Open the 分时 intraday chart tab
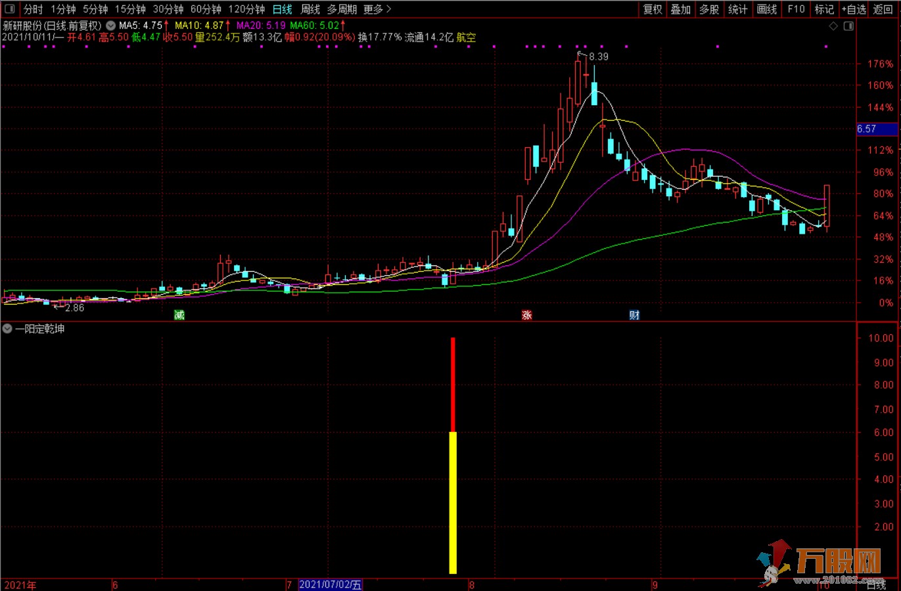 [33, 9]
